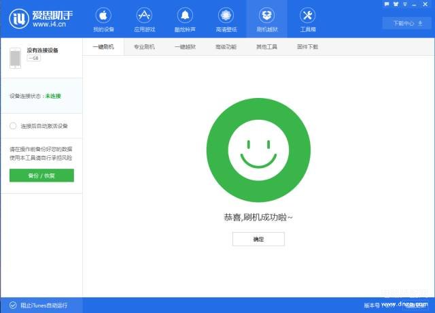Open the 我的设备 (My Device) section
Screen dimensions: 435x313
pos(103,20)
